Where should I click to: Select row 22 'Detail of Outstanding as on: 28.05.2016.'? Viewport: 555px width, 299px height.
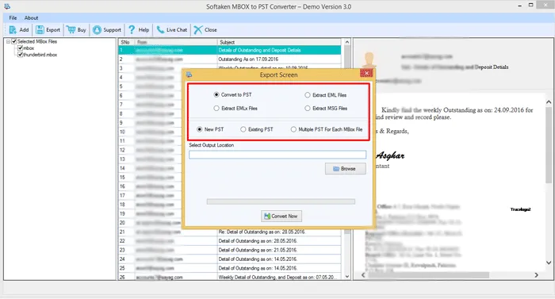pos(230,241)
